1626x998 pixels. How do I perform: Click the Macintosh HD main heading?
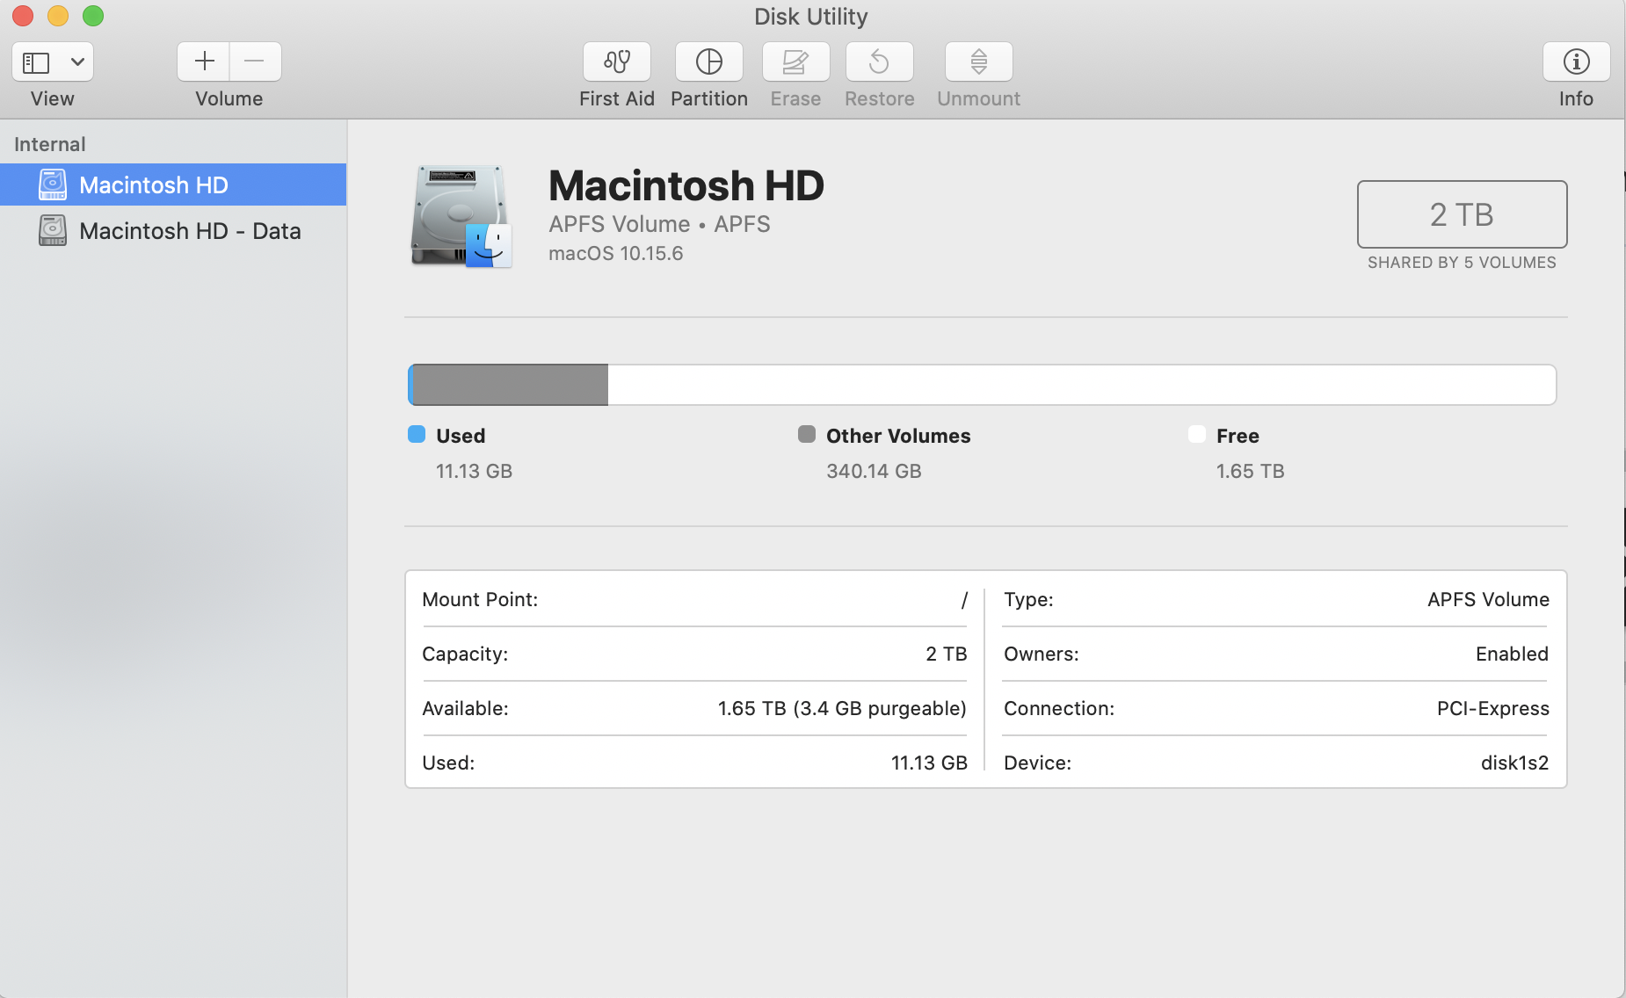click(686, 185)
